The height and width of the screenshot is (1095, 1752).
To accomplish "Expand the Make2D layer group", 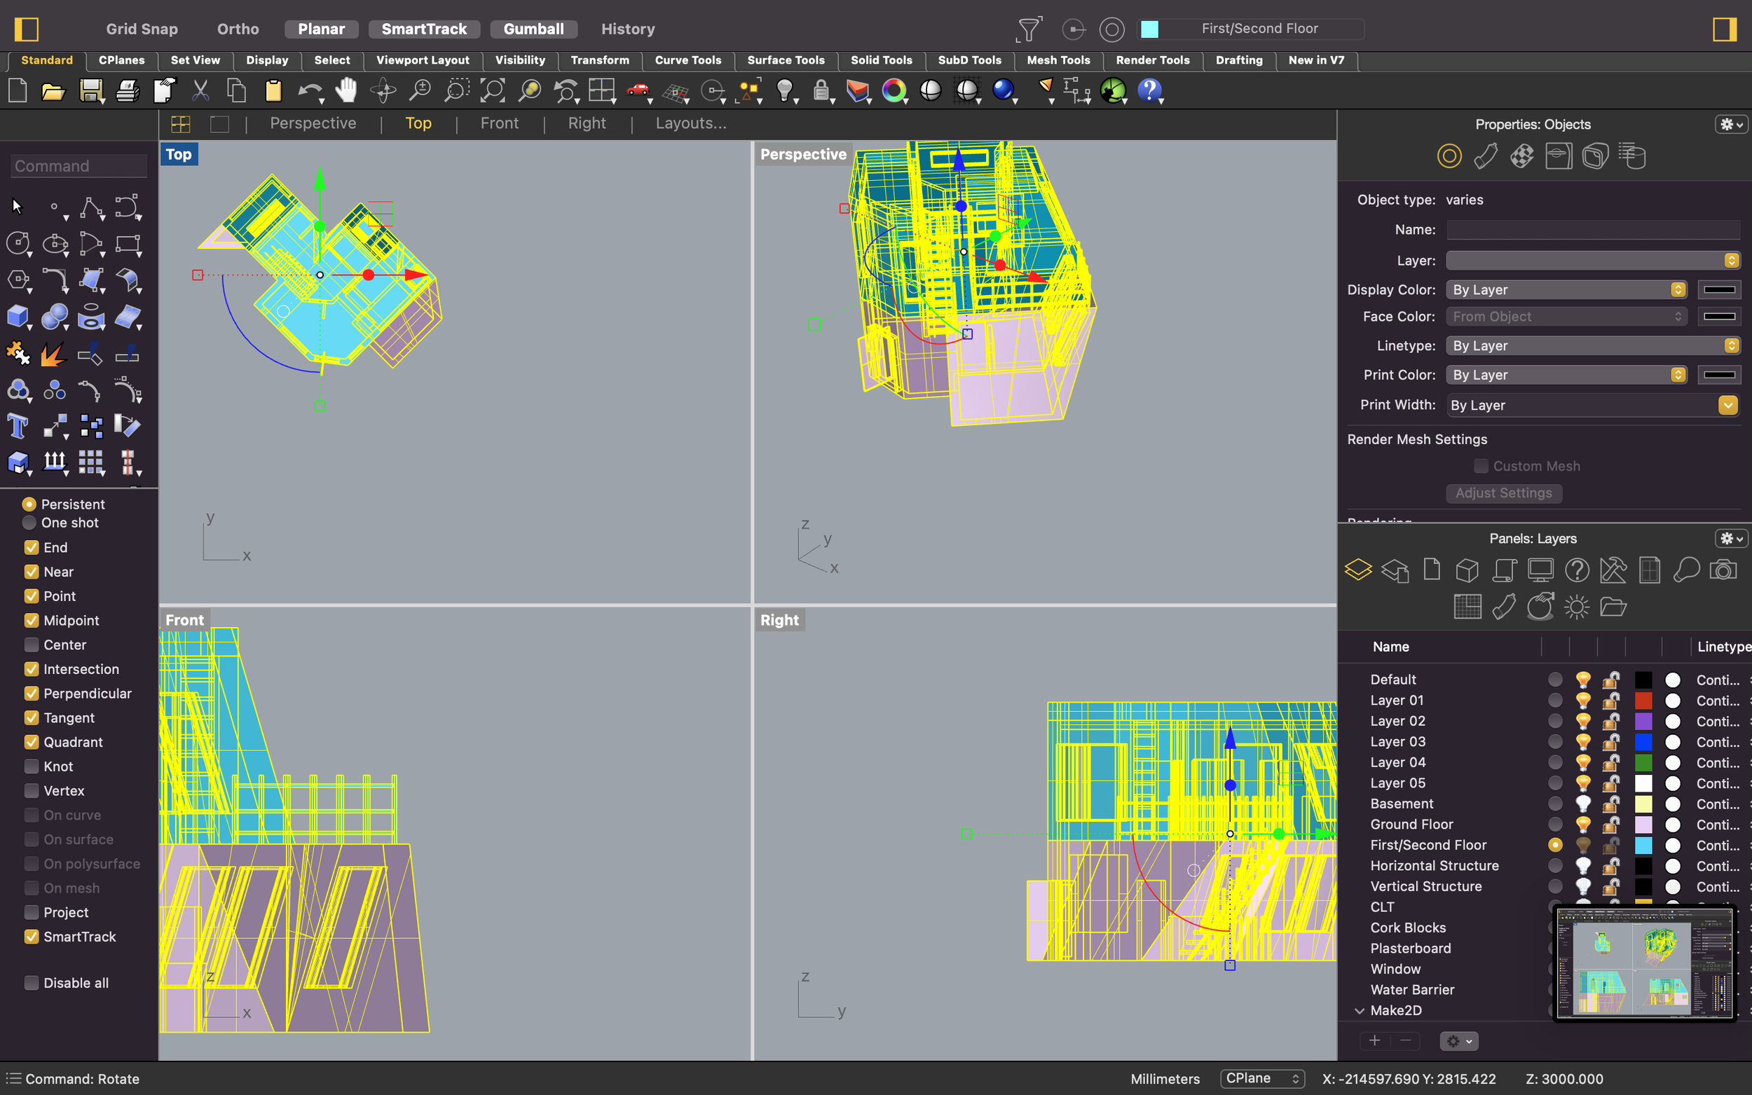I will pyautogui.click(x=1360, y=1010).
